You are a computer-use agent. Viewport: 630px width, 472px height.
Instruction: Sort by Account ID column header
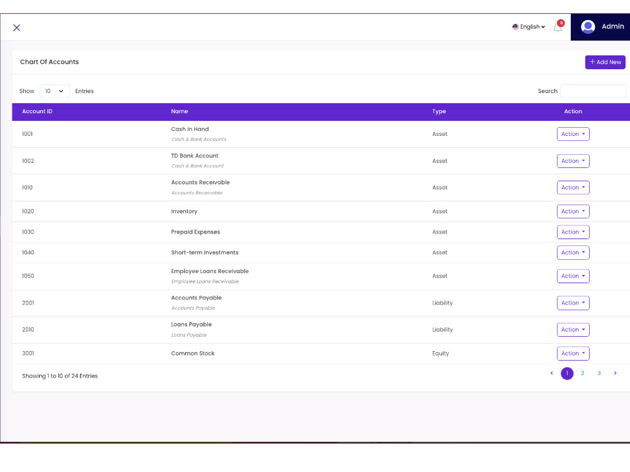(x=37, y=111)
